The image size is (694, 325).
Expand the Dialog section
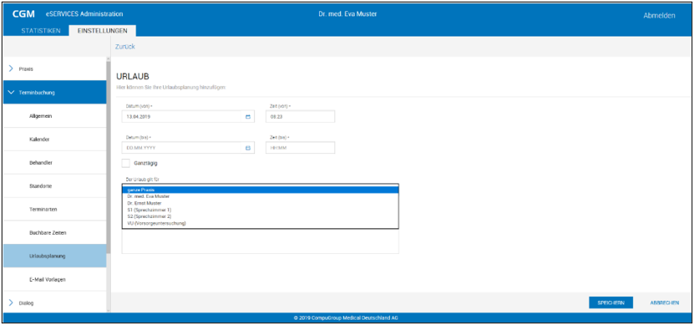[55, 303]
